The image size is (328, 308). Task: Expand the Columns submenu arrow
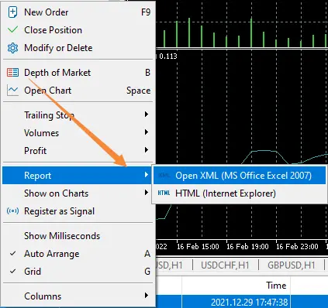point(147,296)
